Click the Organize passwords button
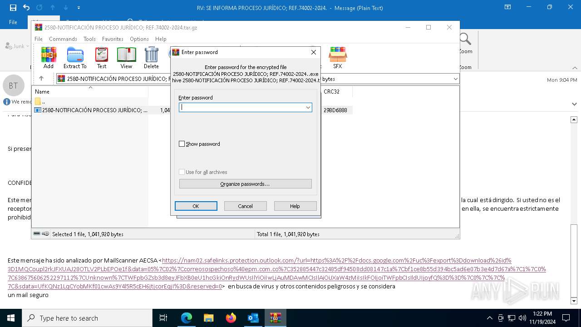The height and width of the screenshot is (327, 581). coord(246,184)
